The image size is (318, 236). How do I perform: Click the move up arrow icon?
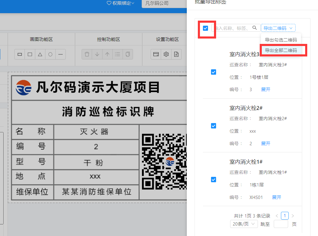(107, 54)
